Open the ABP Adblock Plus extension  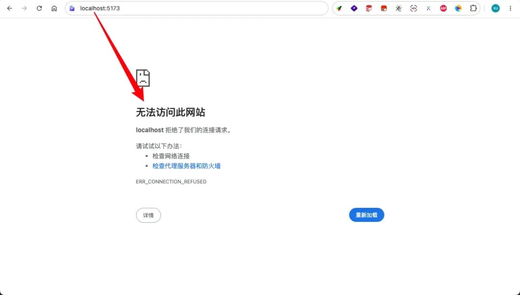[x=443, y=8]
